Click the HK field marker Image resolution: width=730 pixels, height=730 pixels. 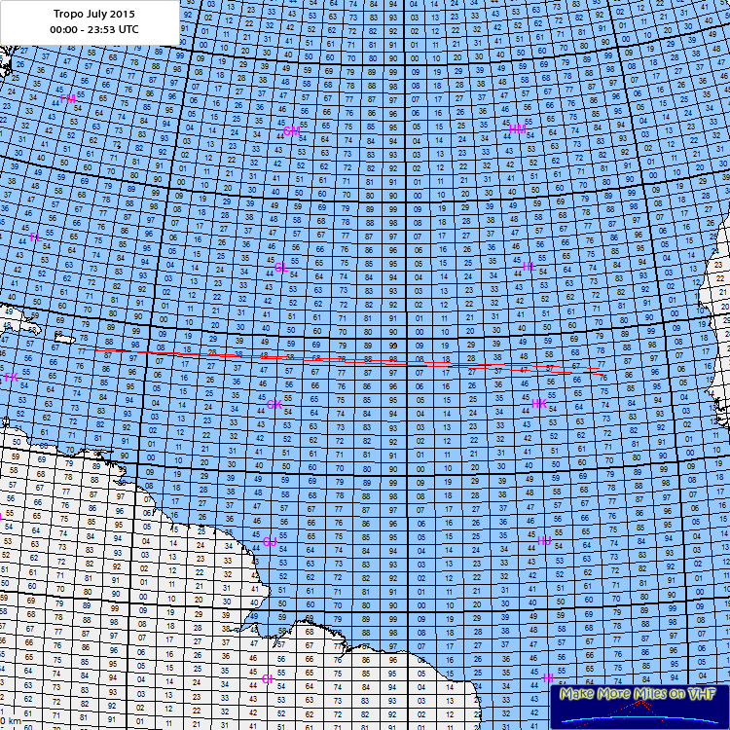click(539, 403)
